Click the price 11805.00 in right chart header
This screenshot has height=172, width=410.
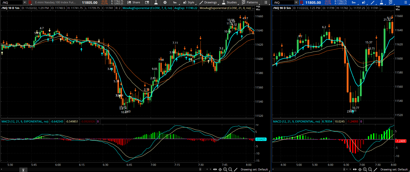point(313,3)
